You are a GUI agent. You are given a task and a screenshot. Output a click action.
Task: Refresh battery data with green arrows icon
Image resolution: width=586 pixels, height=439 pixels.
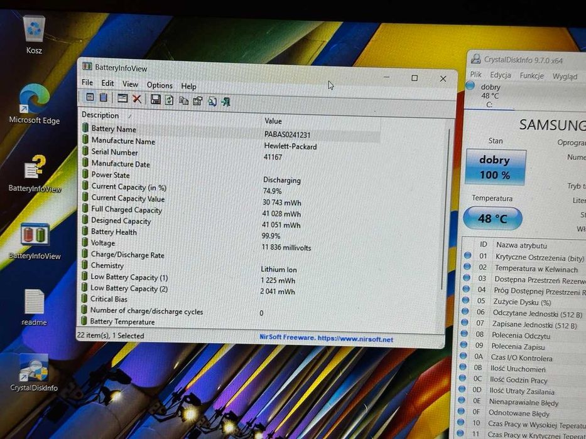(170, 100)
